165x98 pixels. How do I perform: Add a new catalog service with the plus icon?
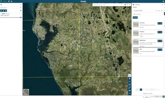click(162, 11)
